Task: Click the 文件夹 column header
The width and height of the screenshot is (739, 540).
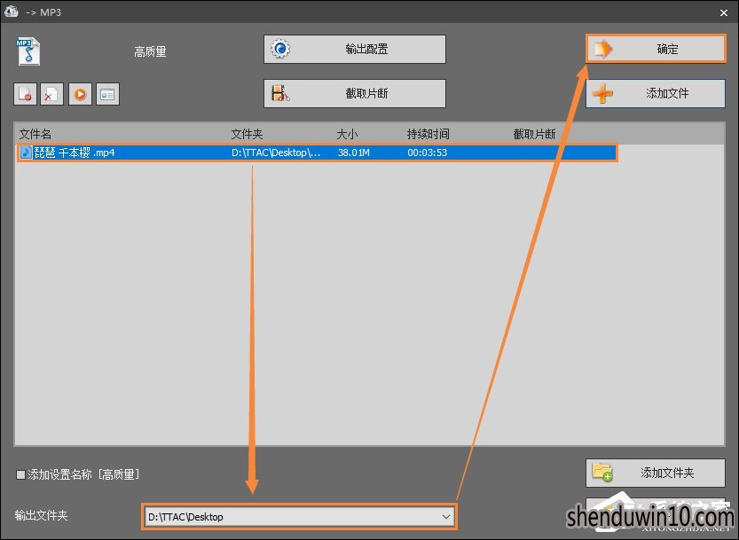Action: click(247, 134)
